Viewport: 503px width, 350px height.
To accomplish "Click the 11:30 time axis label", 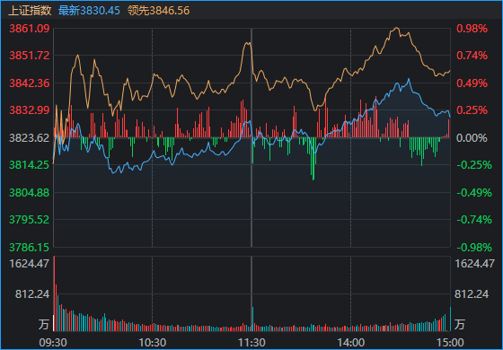I will pos(251,343).
